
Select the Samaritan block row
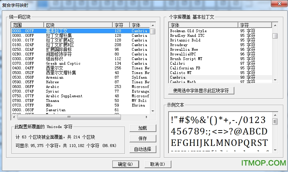(80, 110)
